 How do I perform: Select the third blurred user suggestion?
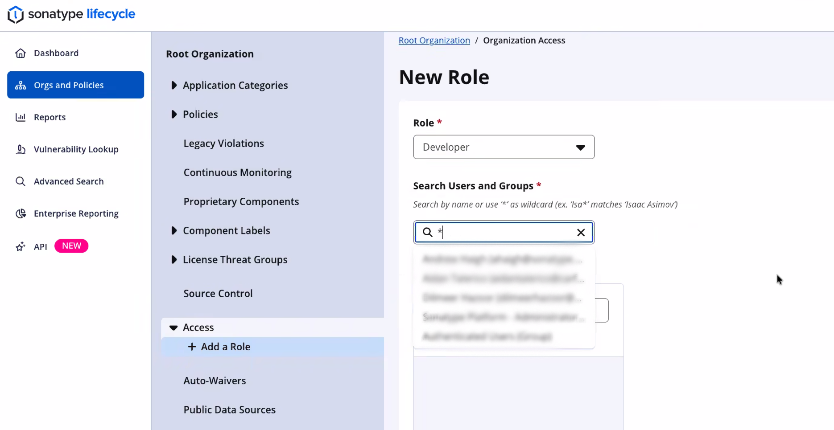[504, 298]
